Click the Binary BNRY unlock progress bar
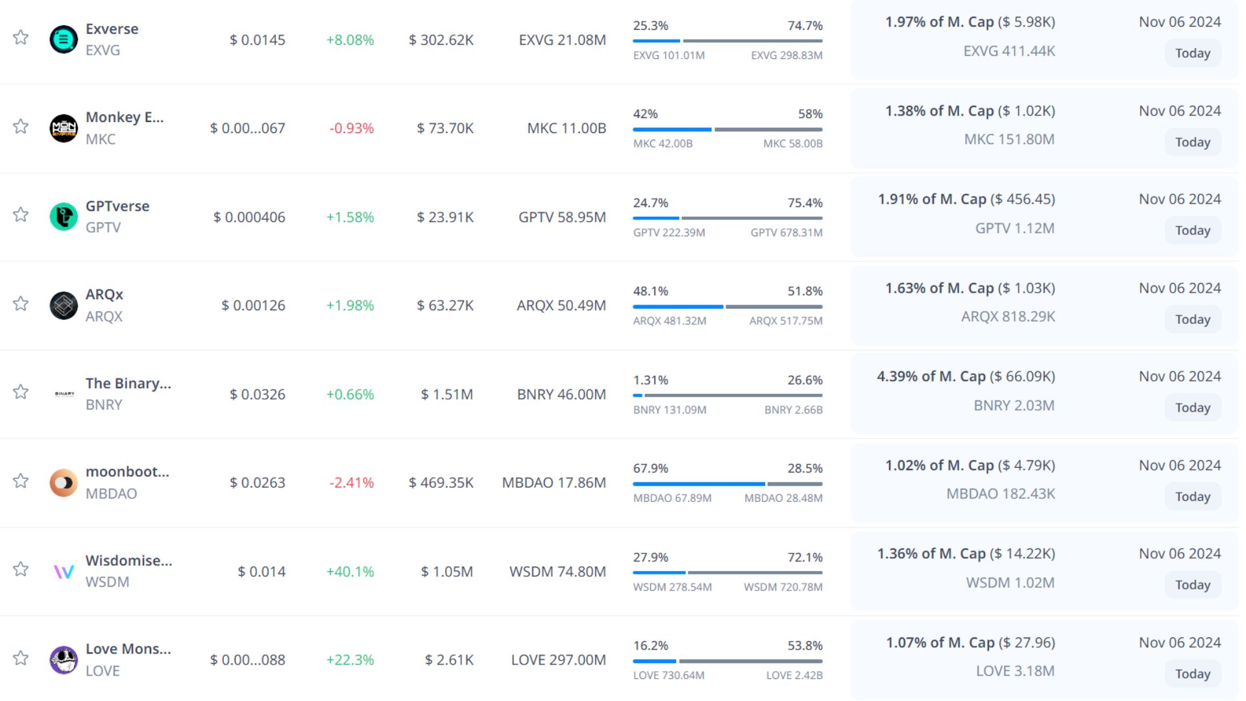1246x701 pixels. (727, 395)
